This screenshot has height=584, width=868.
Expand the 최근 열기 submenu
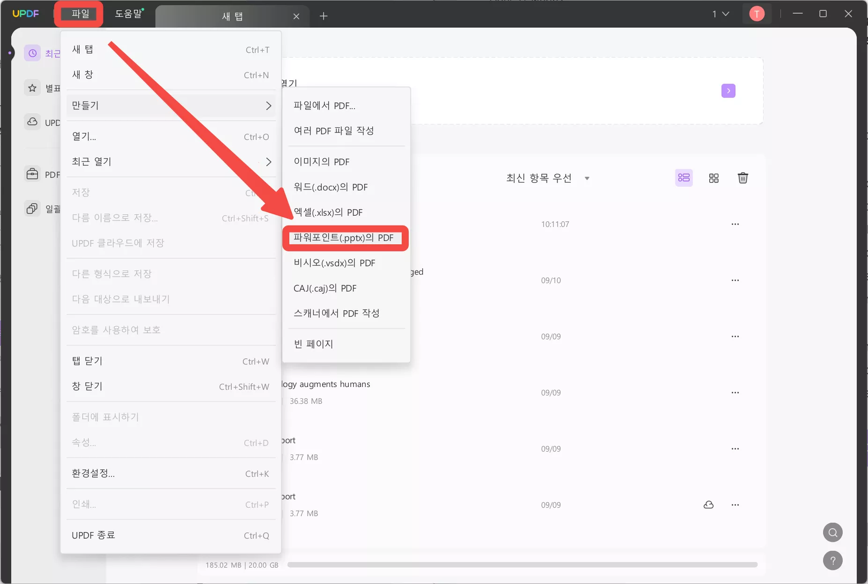click(x=171, y=162)
